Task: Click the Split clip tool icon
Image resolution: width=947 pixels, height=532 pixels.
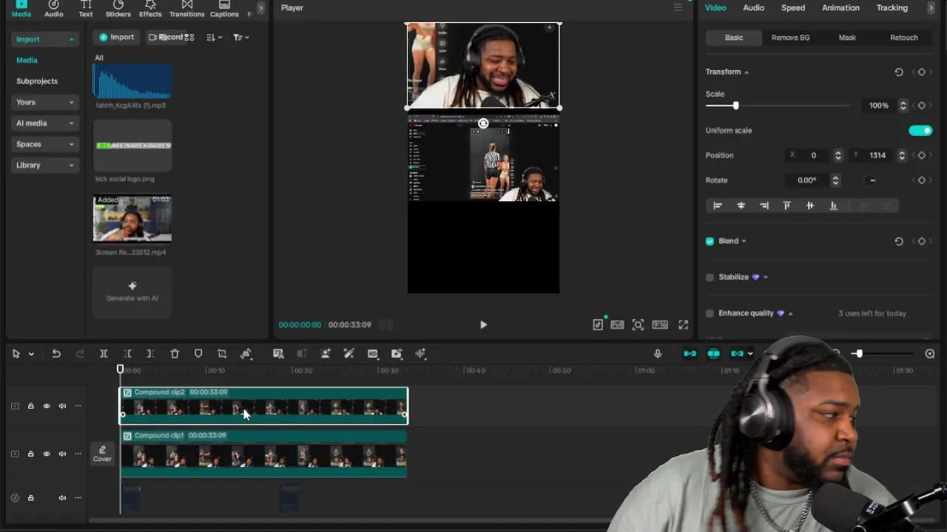Action: coord(104,354)
